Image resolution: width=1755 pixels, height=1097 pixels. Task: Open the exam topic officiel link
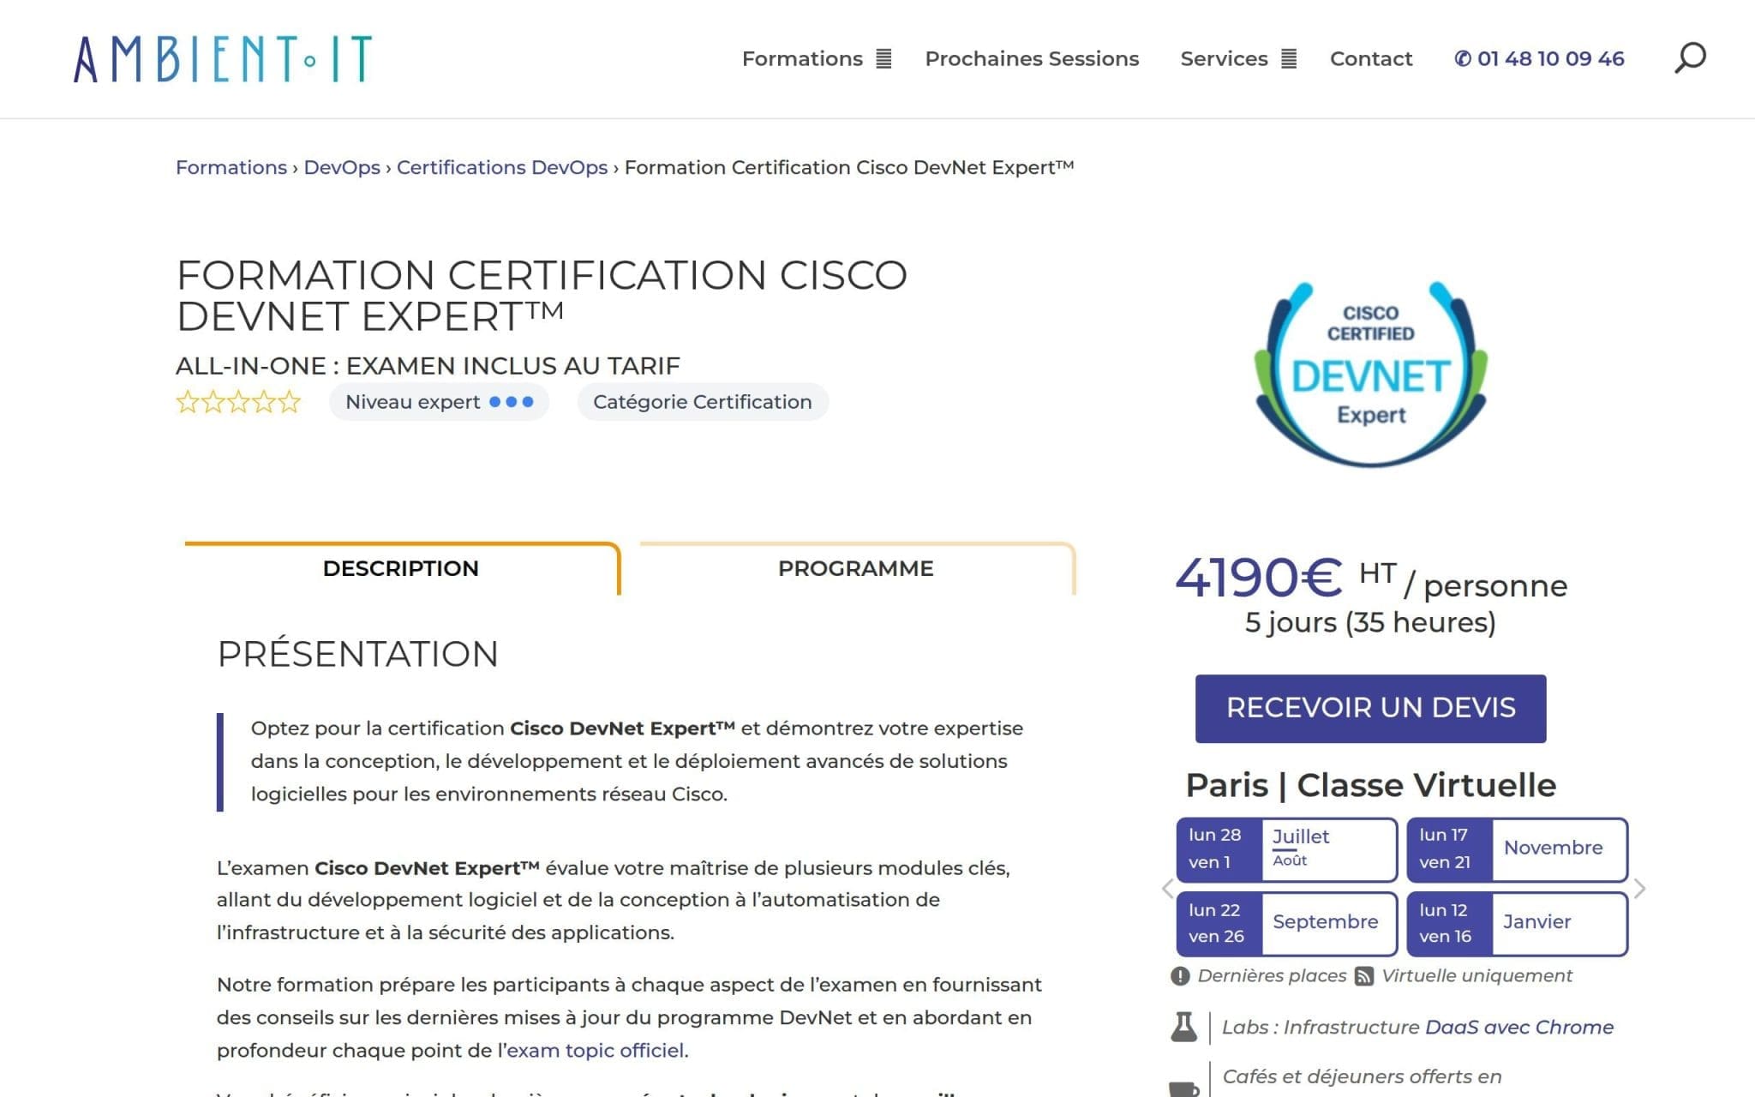pos(596,1050)
